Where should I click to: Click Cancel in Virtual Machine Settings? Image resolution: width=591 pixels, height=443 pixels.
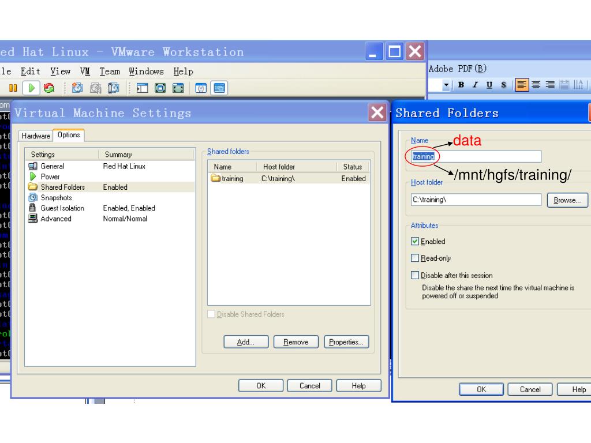click(x=310, y=386)
